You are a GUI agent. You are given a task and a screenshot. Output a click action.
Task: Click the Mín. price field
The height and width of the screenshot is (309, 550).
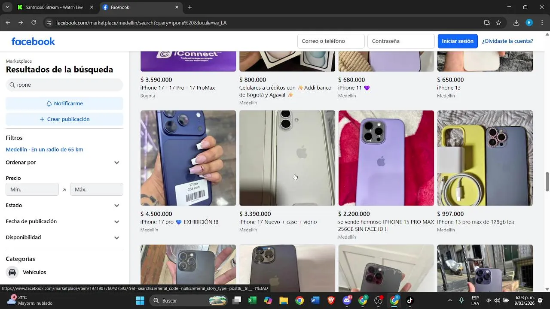(x=32, y=189)
